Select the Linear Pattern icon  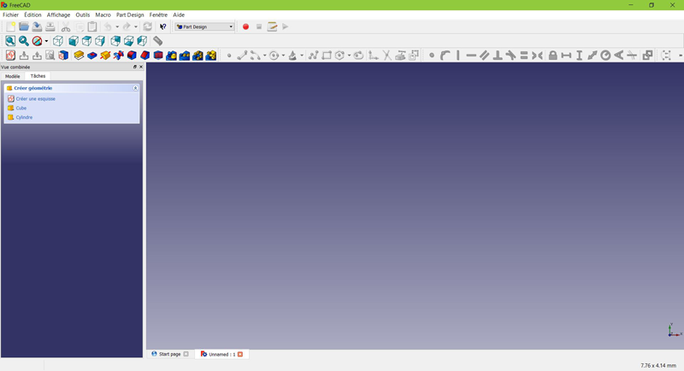tap(185, 56)
